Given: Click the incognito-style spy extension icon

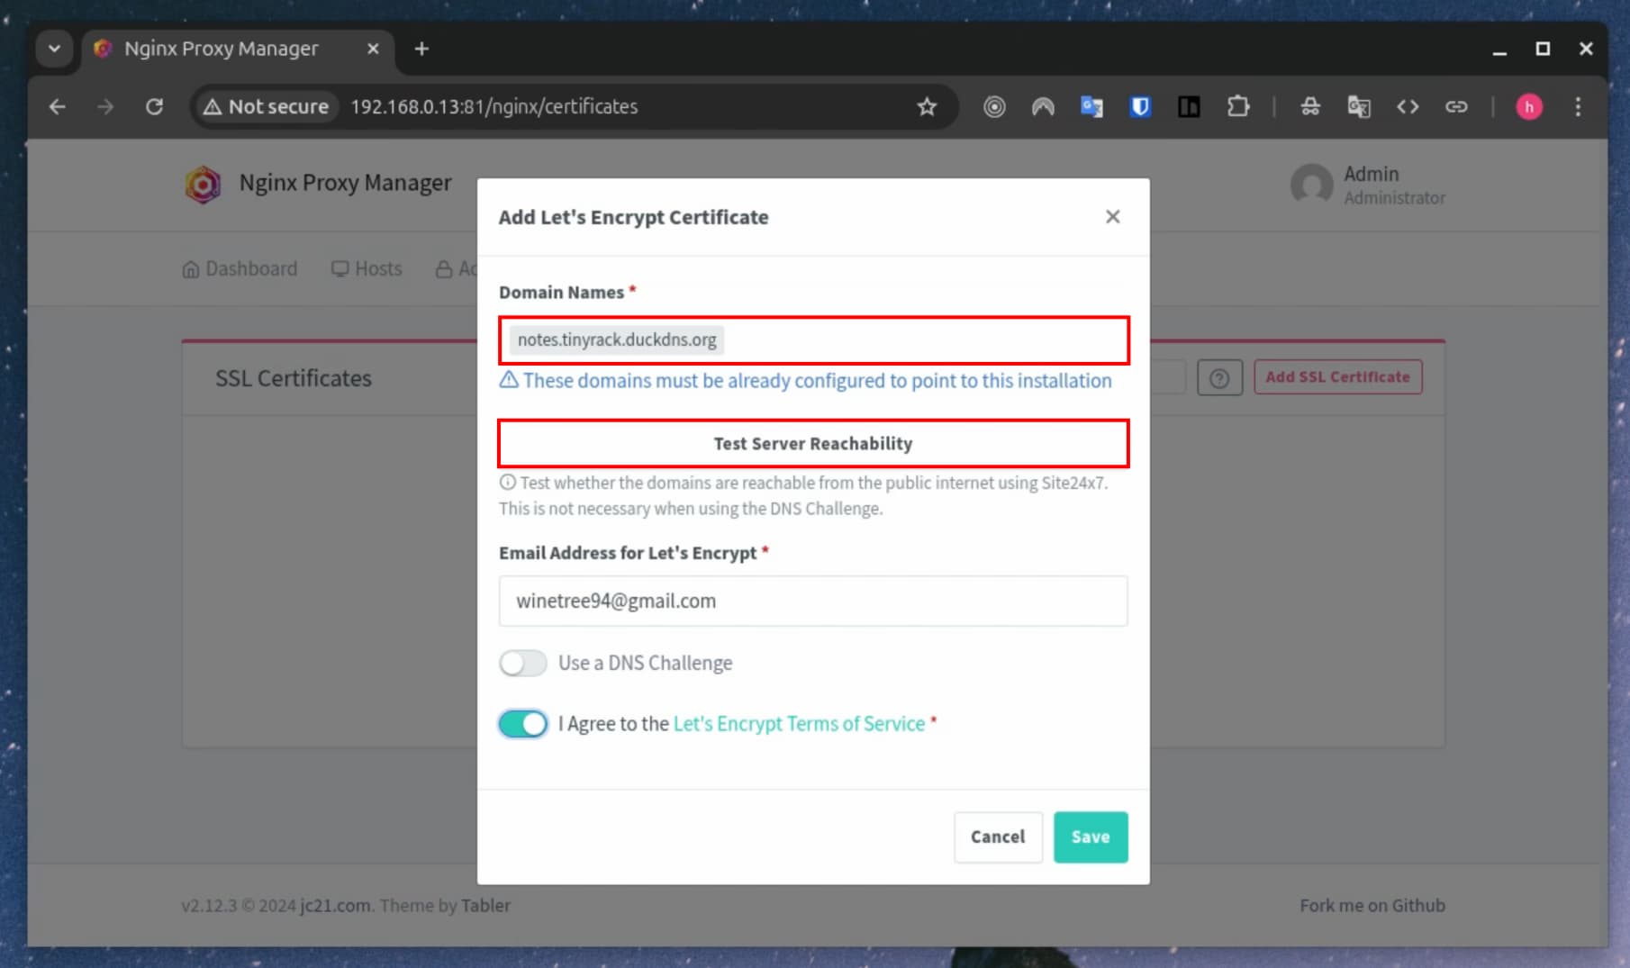Looking at the screenshot, I should point(1310,107).
